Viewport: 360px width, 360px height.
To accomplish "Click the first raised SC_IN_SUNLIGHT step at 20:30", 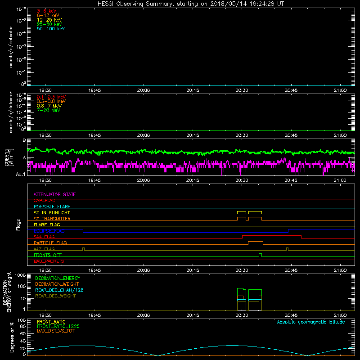I will (x=242, y=211).
